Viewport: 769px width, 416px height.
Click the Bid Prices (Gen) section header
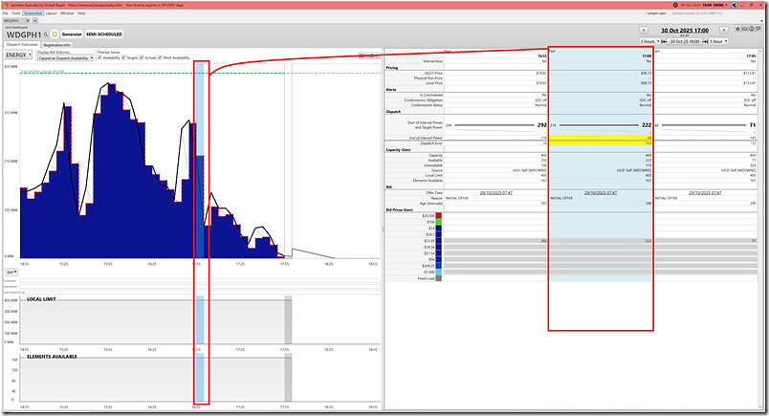(401, 210)
